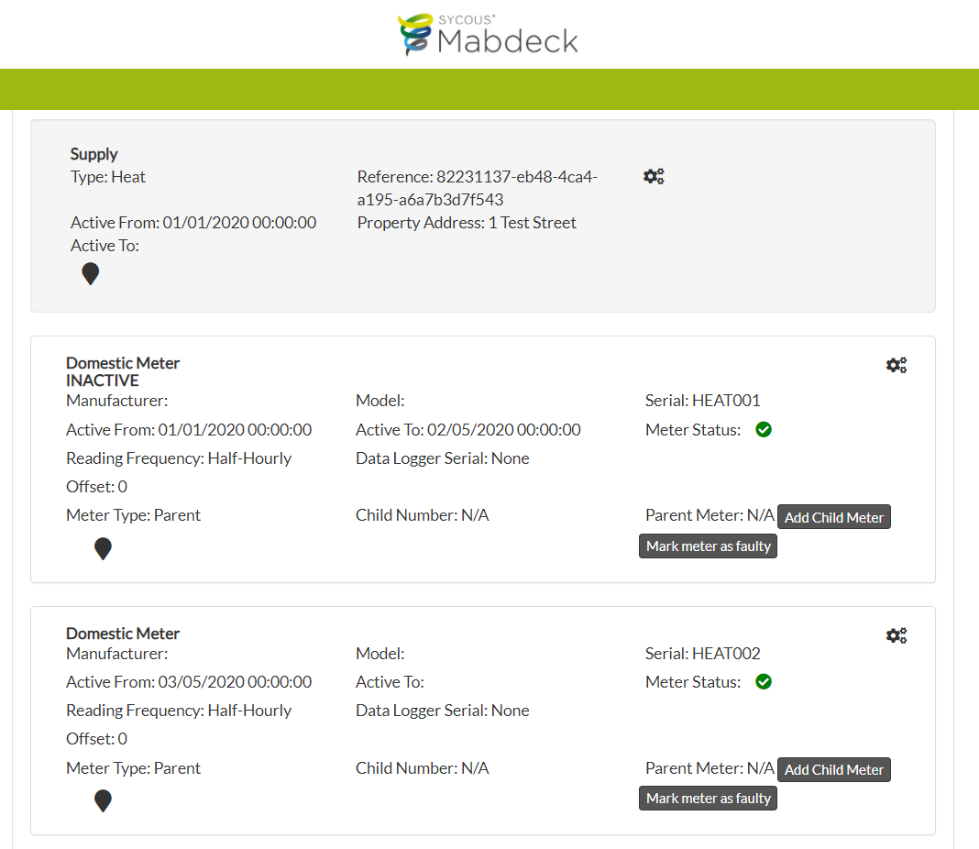
Task: Add Child Meter to meter HEAT001
Action: (833, 516)
